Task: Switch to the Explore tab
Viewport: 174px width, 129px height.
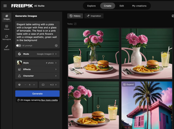Action: tap(91, 6)
